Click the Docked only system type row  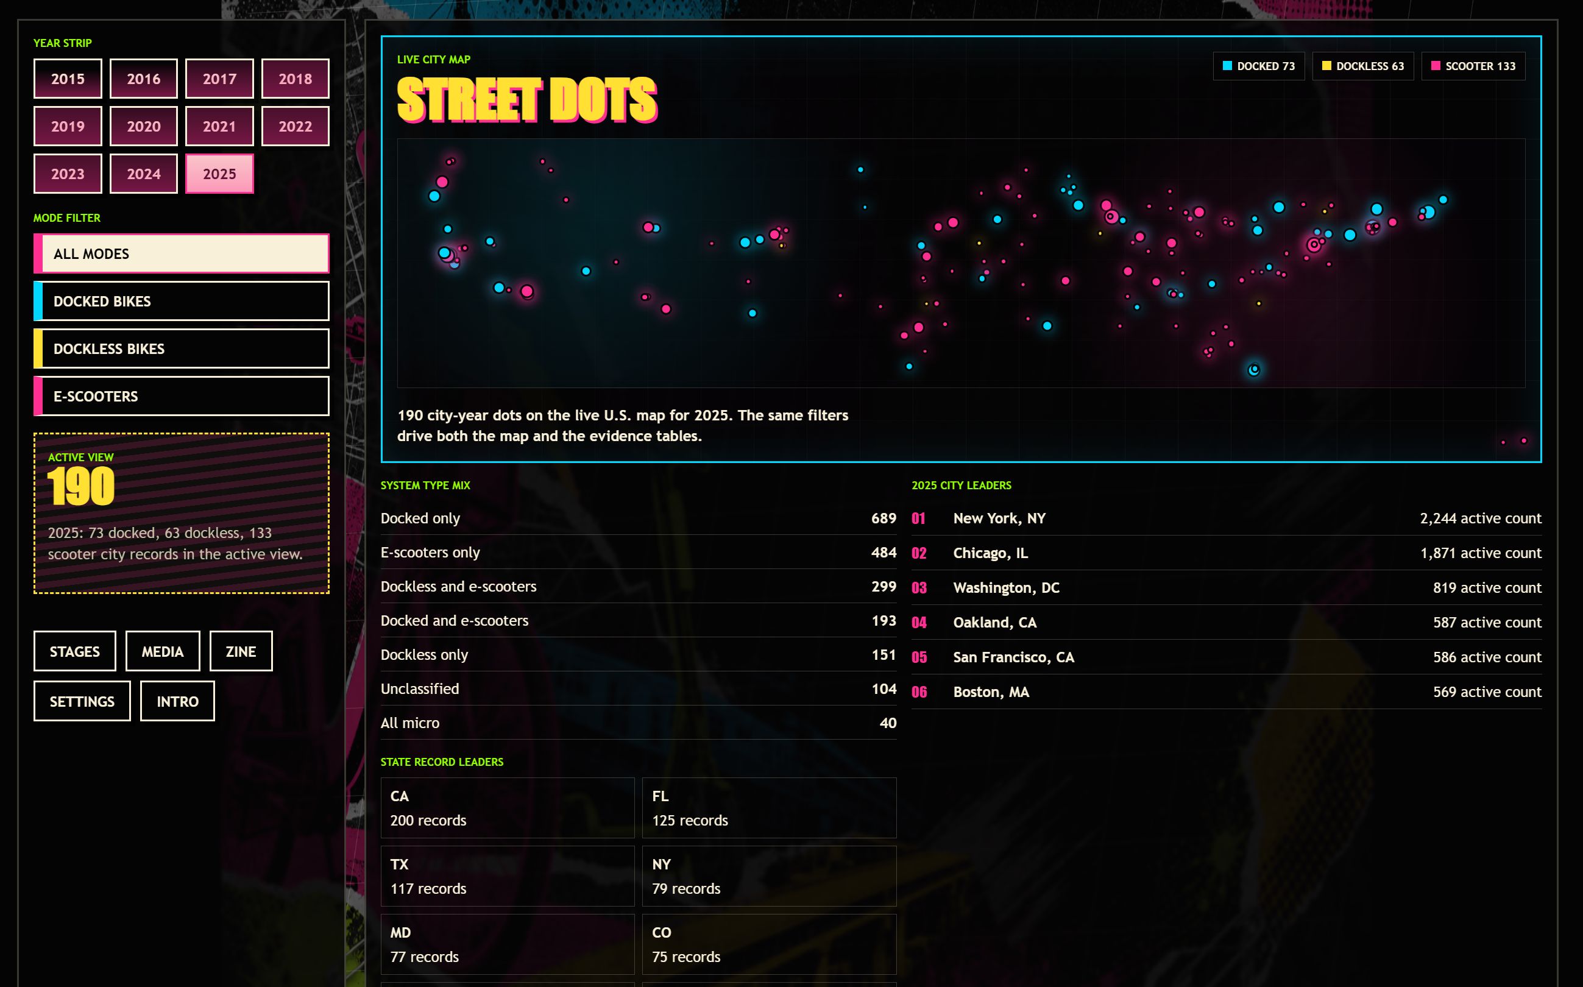pos(639,518)
